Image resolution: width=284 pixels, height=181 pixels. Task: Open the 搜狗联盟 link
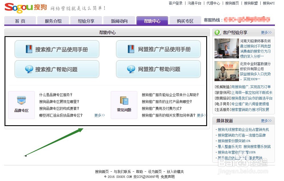[x=251, y=3]
